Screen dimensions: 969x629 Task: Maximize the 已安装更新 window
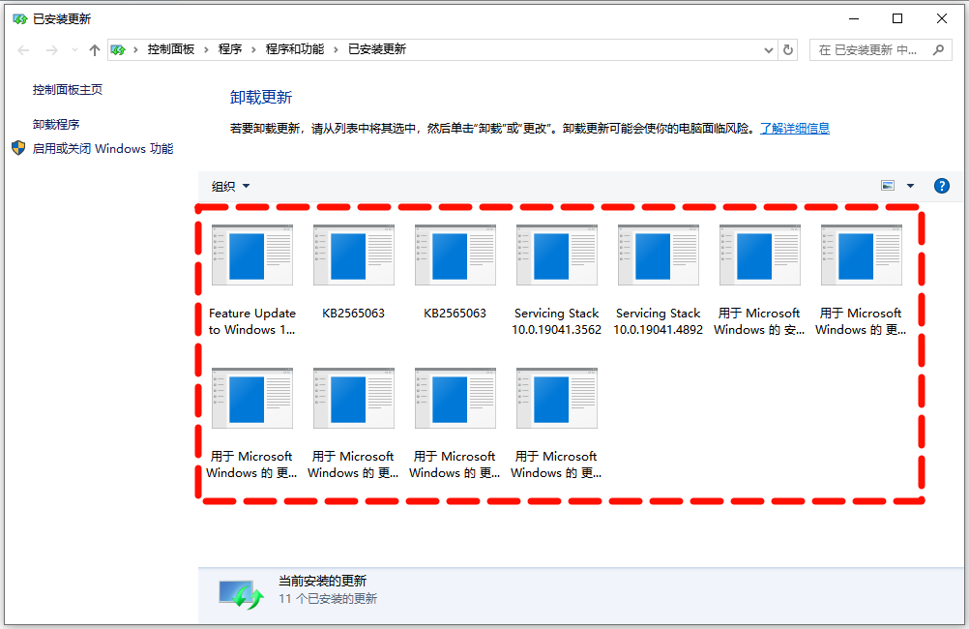[897, 18]
